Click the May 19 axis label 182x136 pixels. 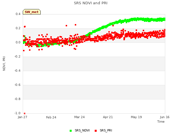136,117
